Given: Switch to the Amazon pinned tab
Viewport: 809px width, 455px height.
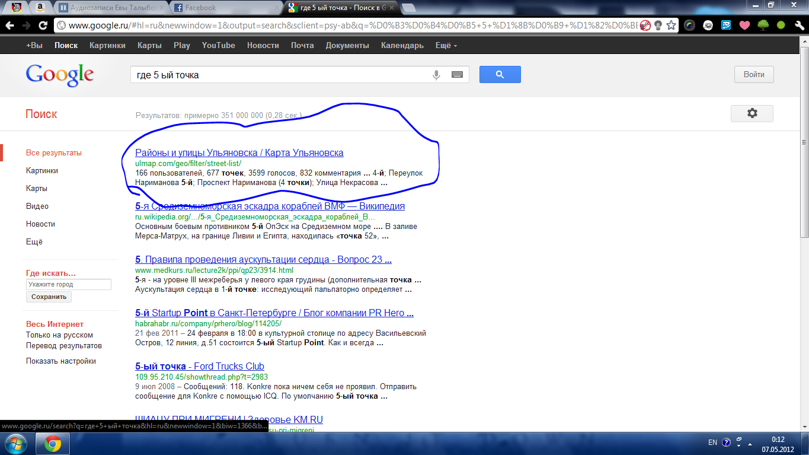Looking at the screenshot, I should pyautogui.click(x=40, y=7).
